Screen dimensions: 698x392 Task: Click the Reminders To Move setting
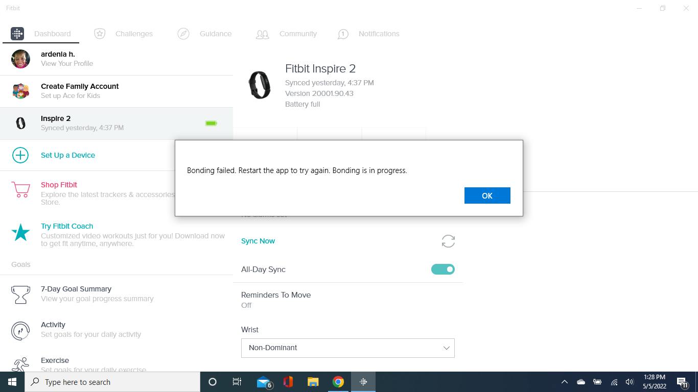click(276, 295)
